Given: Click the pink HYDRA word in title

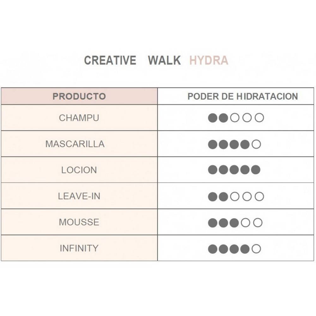Looking at the screenshot, I should (209, 60).
